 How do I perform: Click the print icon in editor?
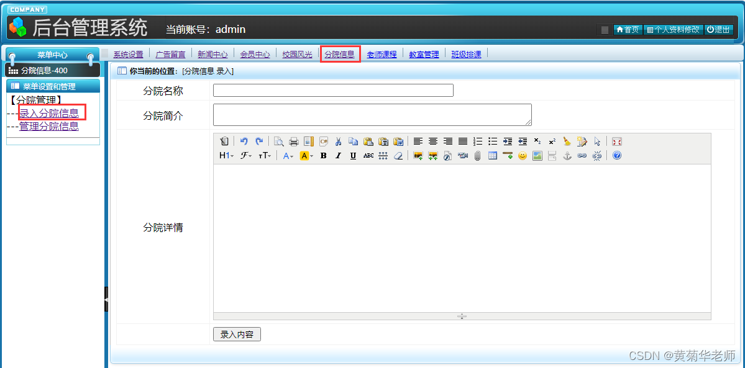click(294, 141)
